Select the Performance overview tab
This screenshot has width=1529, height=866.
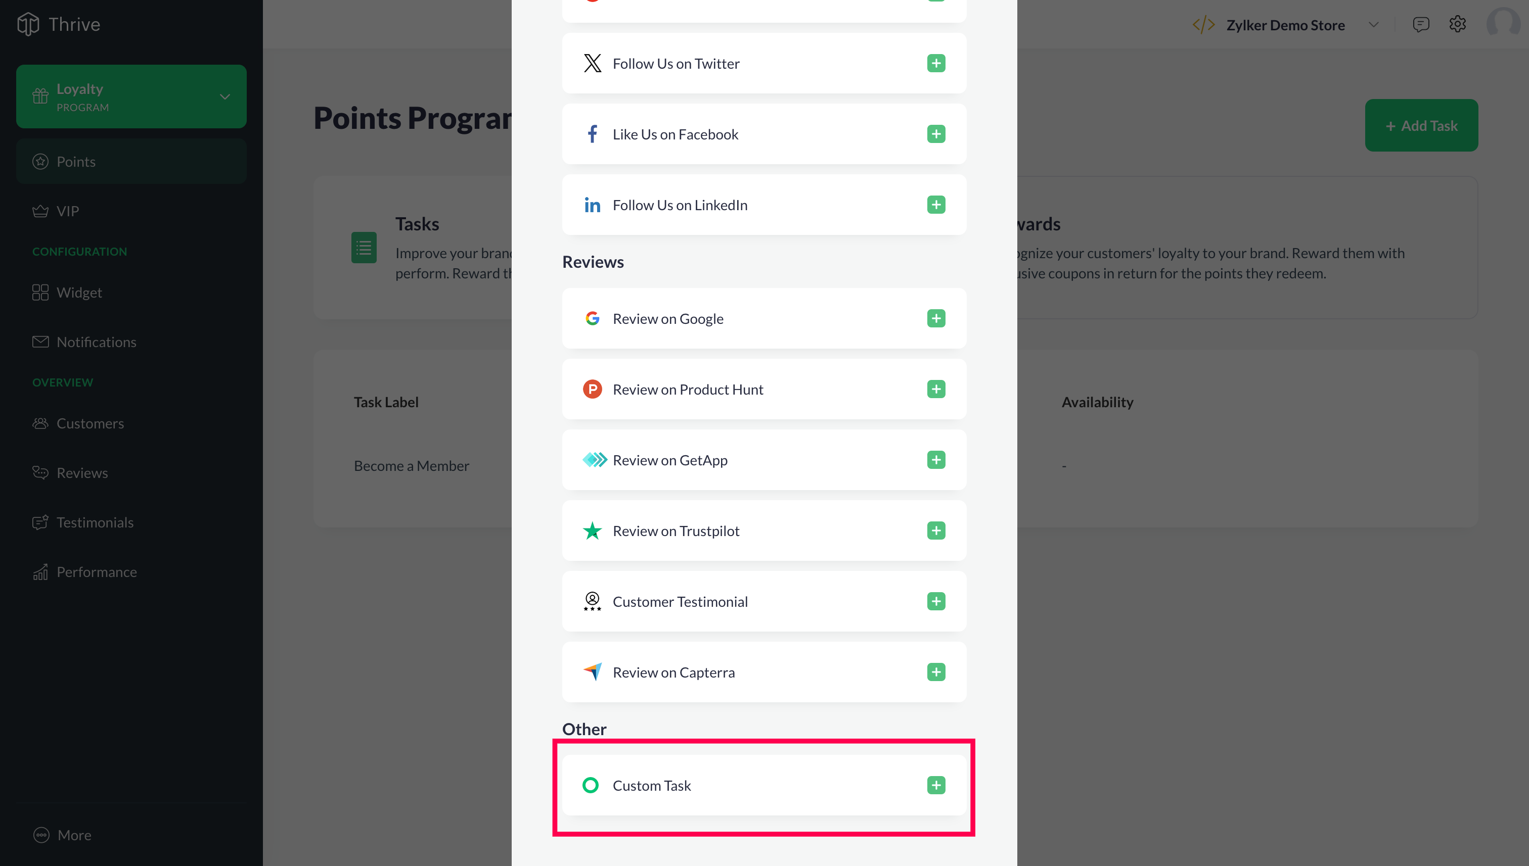click(96, 571)
